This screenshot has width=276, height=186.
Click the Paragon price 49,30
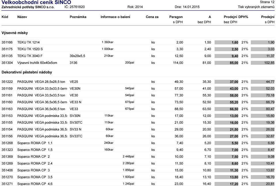[179, 82]
